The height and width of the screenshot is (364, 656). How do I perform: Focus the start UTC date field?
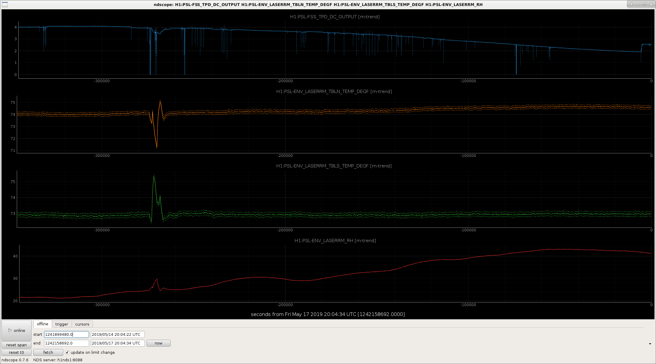pyautogui.click(x=118, y=334)
